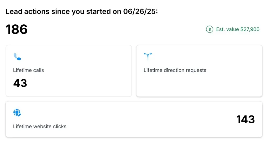The image size is (268, 142).
Task: Click the total lead actions number 186
Action: point(17,29)
